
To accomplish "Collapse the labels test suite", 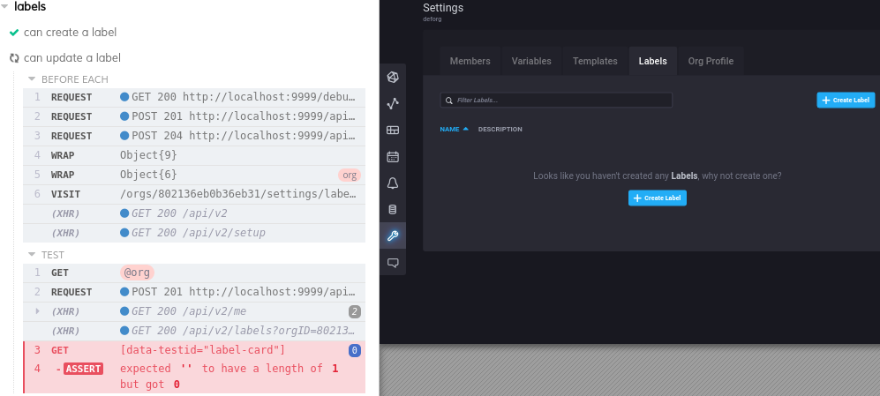I will click(5, 7).
